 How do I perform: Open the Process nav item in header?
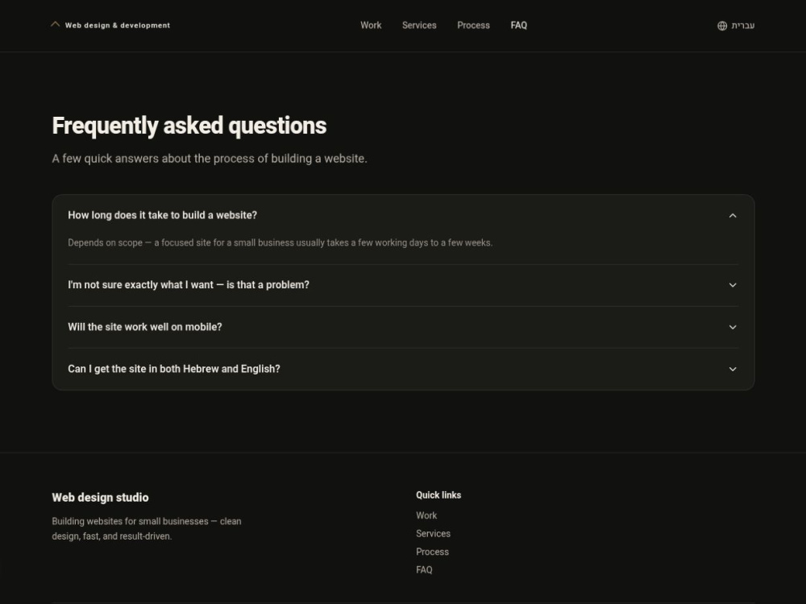(x=473, y=25)
